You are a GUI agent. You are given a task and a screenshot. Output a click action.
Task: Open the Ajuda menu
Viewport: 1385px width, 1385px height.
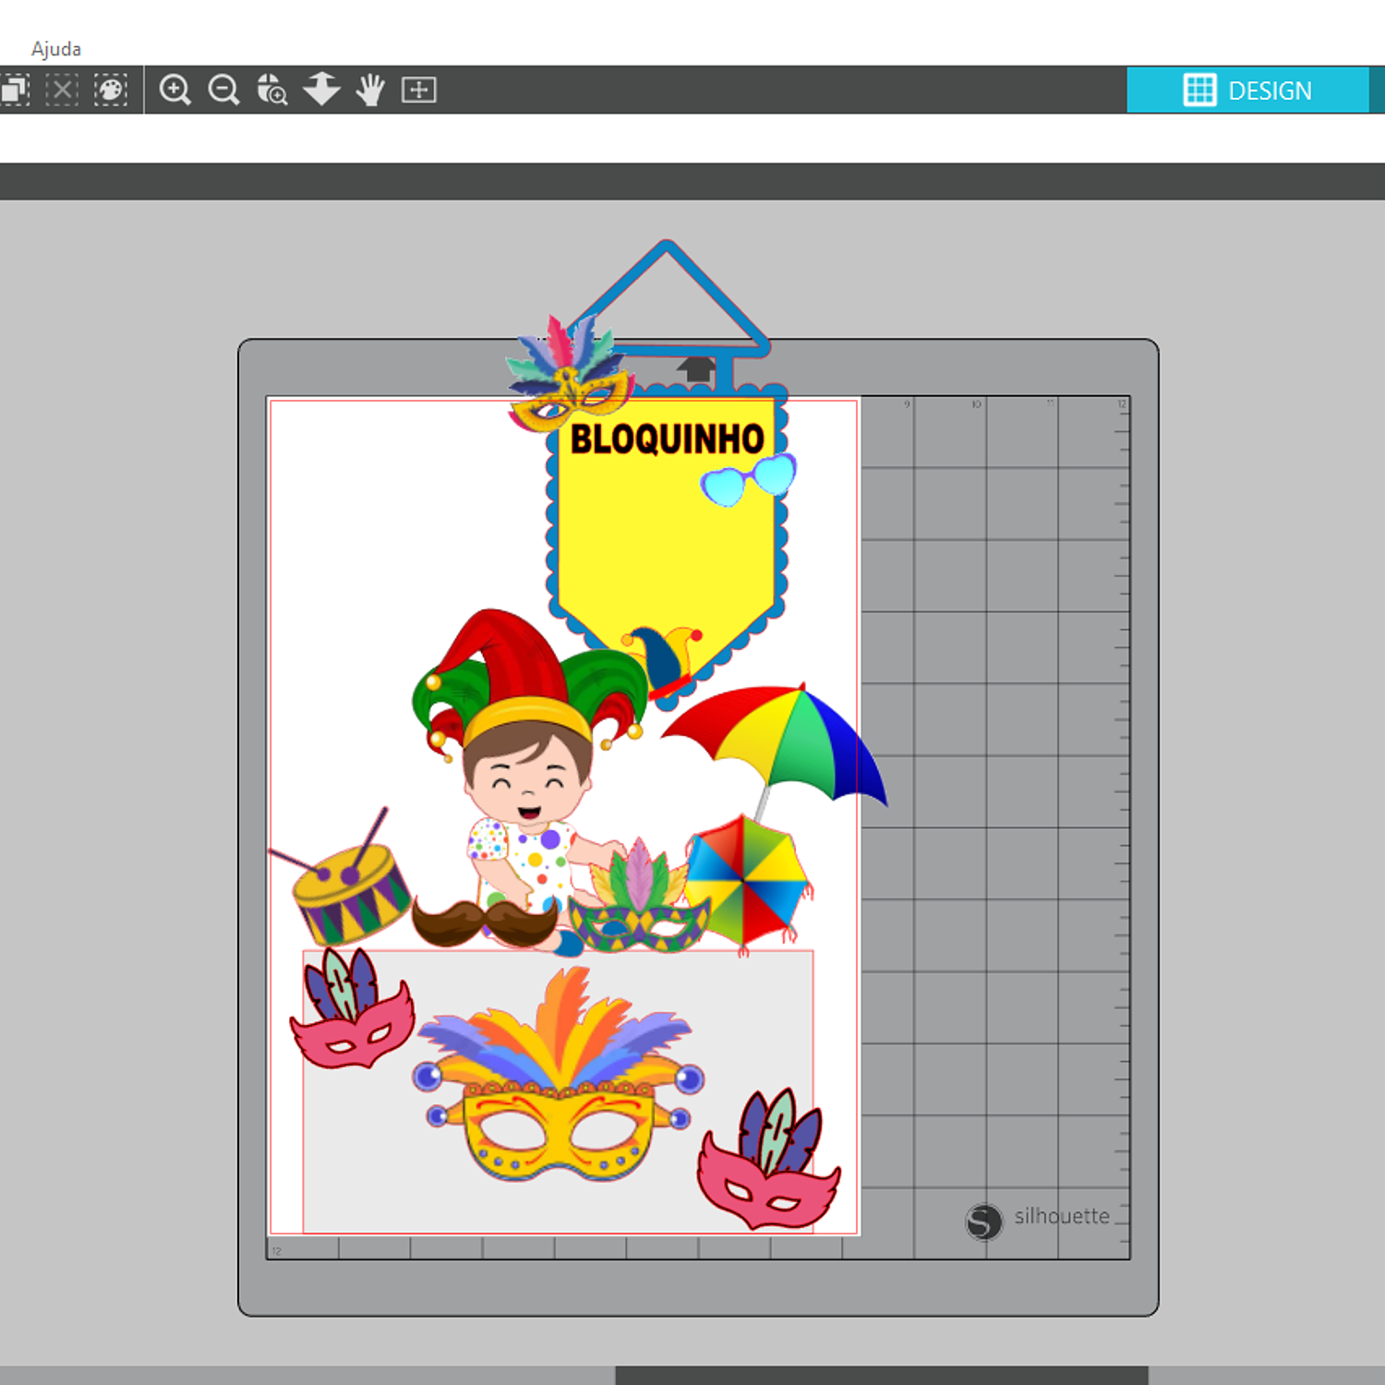point(56,49)
